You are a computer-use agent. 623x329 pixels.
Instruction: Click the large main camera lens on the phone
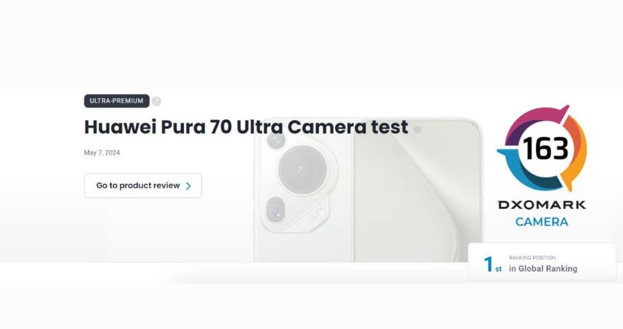point(302,169)
